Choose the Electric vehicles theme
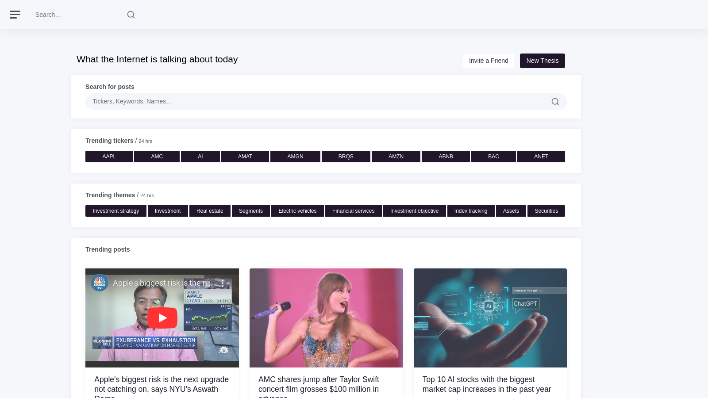The height and width of the screenshot is (398, 708). coord(297,211)
